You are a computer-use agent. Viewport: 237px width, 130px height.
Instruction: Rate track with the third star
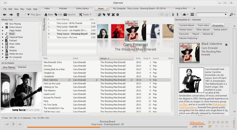[x=218, y=122]
